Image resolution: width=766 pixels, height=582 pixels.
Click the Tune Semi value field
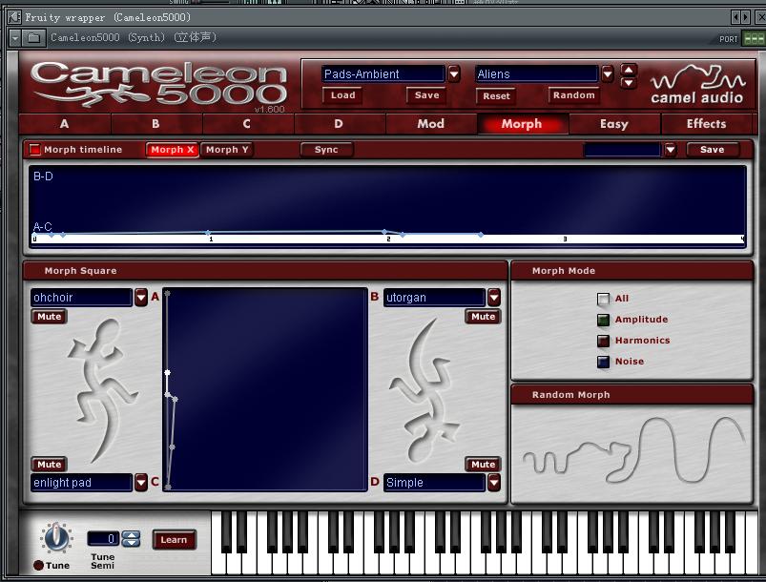tap(104, 538)
